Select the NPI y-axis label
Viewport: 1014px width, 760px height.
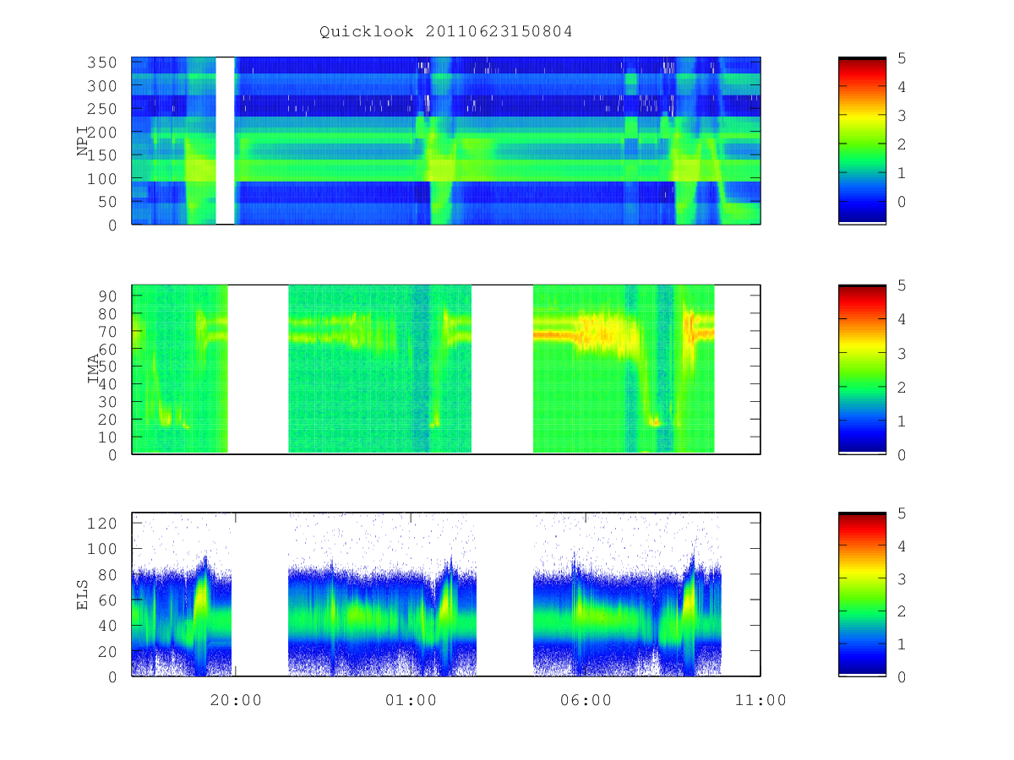(x=83, y=142)
